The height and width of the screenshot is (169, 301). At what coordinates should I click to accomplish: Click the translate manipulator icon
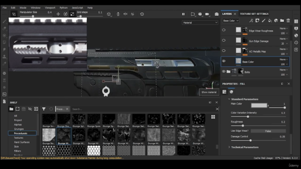tap(58, 14)
